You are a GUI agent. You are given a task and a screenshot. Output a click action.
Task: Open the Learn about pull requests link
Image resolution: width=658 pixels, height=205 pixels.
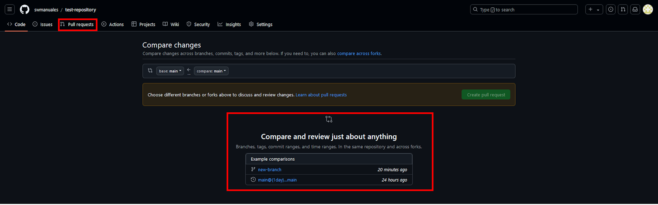pyautogui.click(x=321, y=95)
